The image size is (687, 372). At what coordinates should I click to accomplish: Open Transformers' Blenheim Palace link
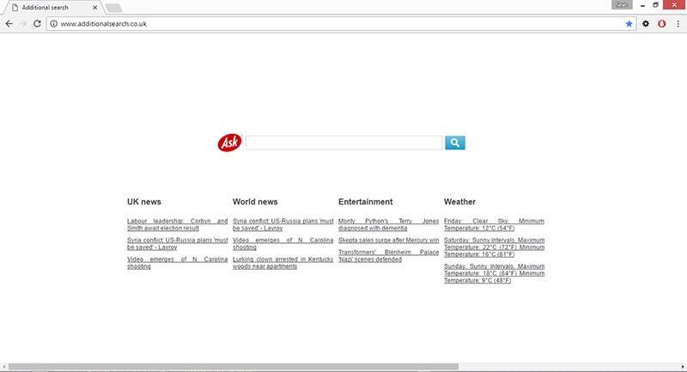pos(389,255)
